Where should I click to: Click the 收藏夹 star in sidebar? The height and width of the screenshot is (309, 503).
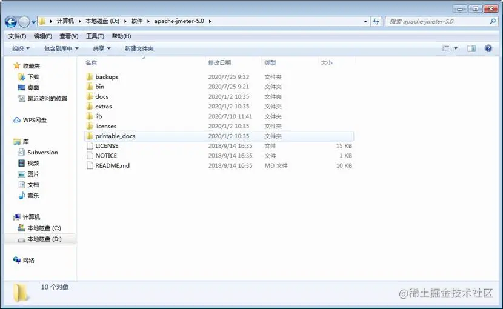[17, 66]
